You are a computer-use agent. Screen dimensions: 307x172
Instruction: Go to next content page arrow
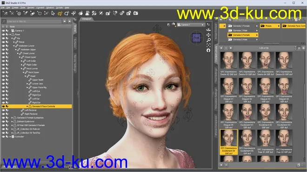pyautogui.click(x=231, y=48)
